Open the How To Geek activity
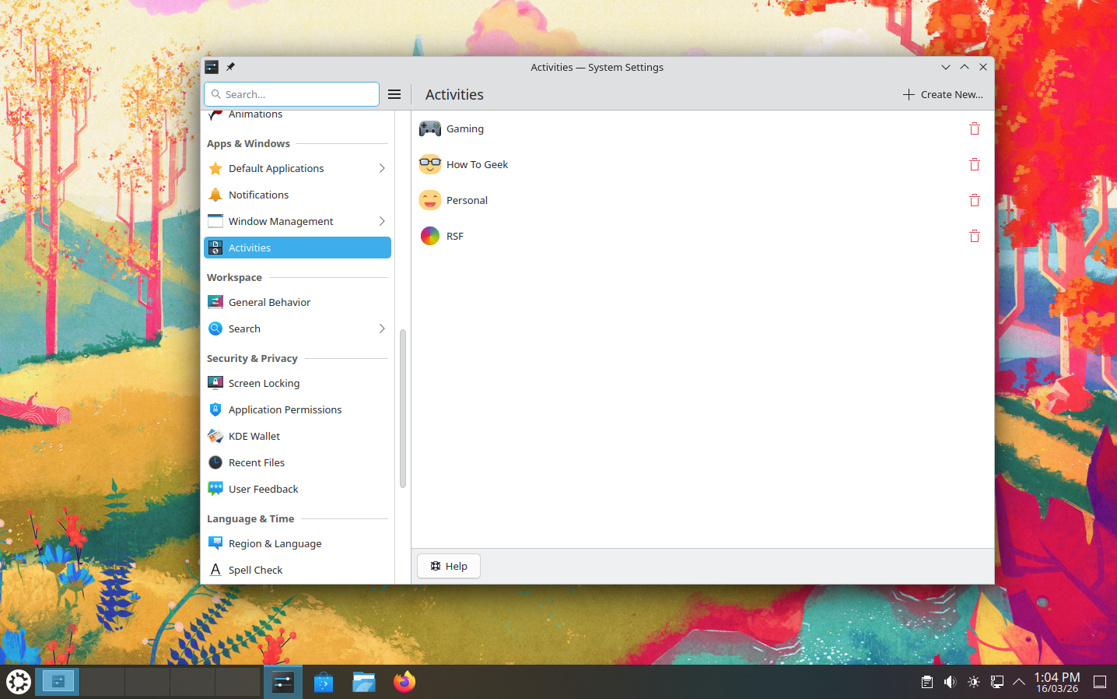Screen dimensions: 1117x699 [x=702, y=165]
